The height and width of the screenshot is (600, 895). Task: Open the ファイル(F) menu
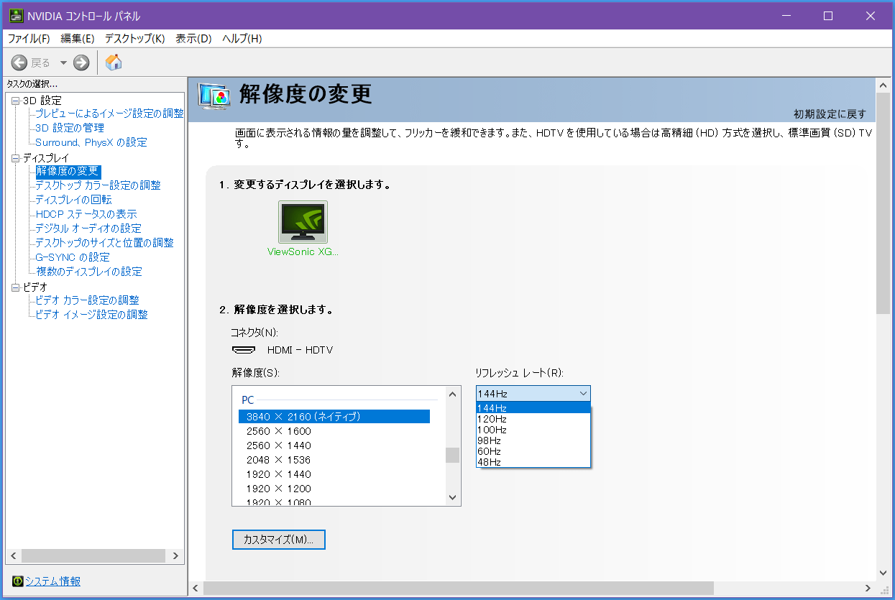click(x=29, y=38)
